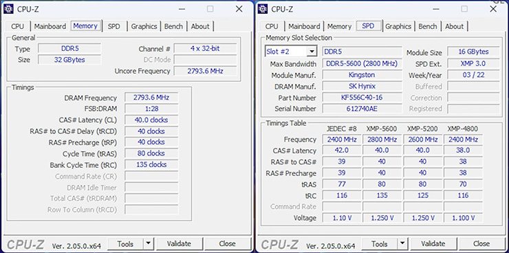This screenshot has width=509, height=253.
Task: Click the Validate button in left window
Action: pos(180,243)
